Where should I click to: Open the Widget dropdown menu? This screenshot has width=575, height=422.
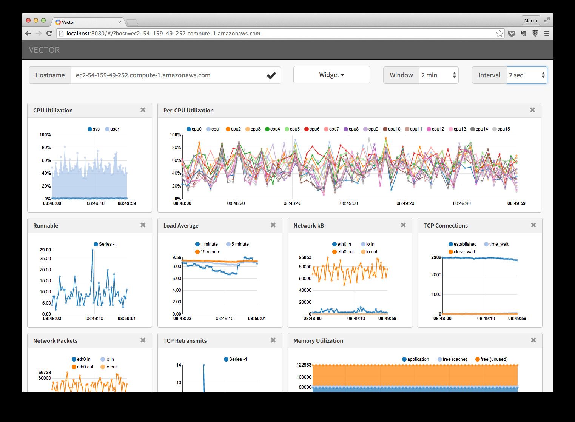pyautogui.click(x=331, y=75)
